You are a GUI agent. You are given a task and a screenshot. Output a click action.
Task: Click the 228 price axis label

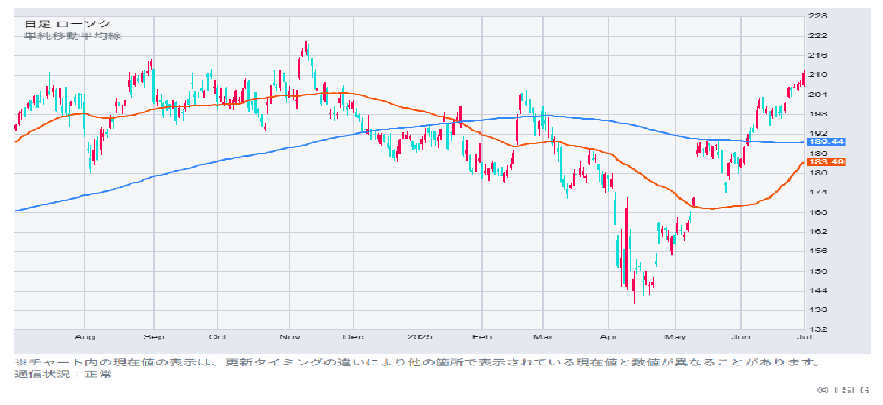tap(817, 16)
